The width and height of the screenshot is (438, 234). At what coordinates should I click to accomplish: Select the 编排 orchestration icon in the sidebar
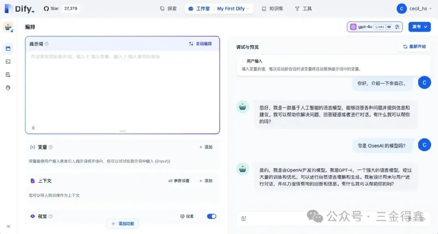click(9, 49)
